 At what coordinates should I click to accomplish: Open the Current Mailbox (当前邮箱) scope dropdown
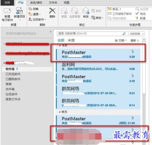pyautogui.click(x=136, y=34)
